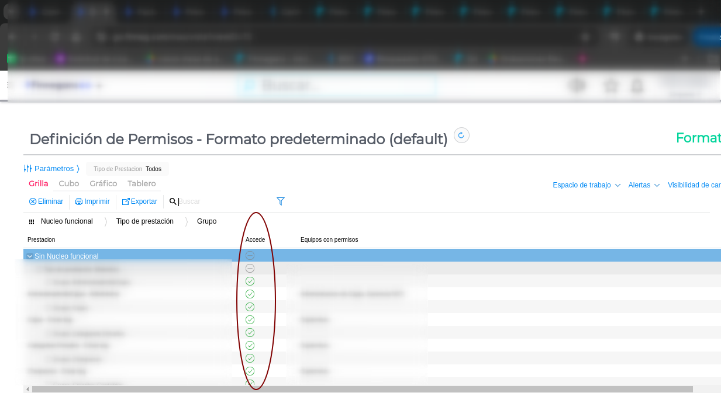The image size is (721, 393).
Task: Toggle the topmost green check in Accede column
Action: [250, 281]
